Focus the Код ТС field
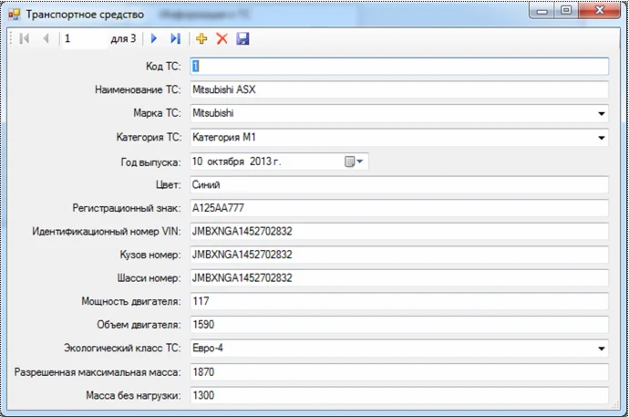Screen dimensions: 629x417 398,67
